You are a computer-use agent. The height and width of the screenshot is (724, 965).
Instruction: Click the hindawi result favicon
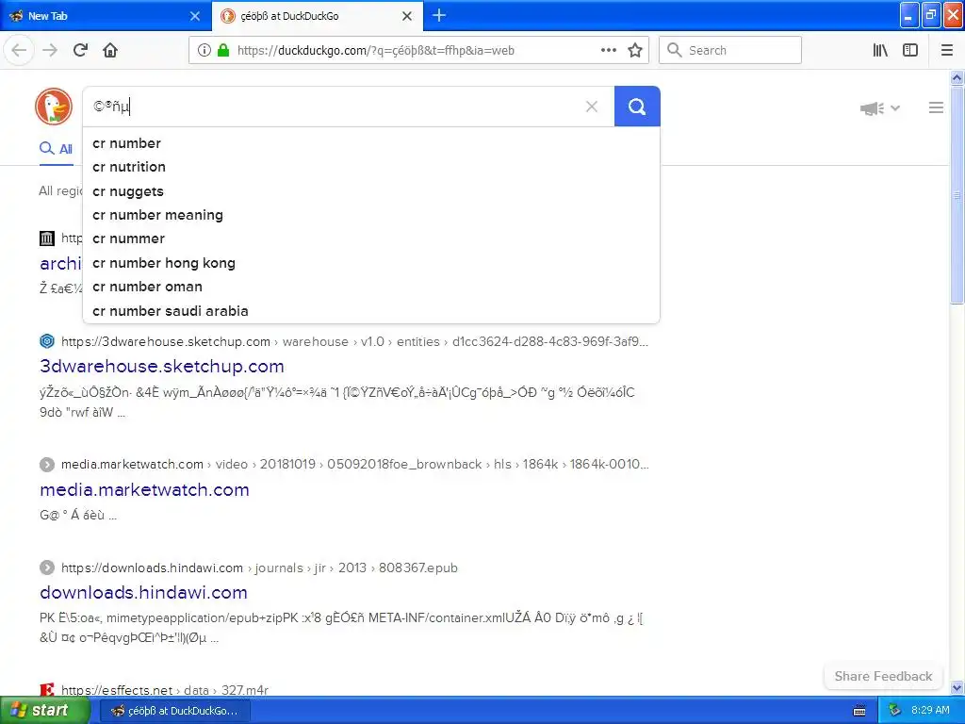point(47,568)
